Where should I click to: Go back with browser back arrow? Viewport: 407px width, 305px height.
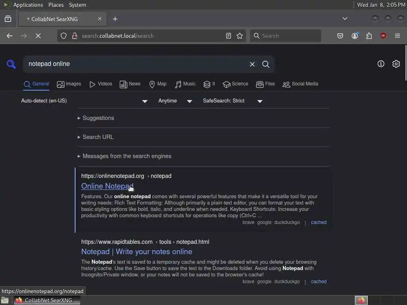click(x=10, y=36)
